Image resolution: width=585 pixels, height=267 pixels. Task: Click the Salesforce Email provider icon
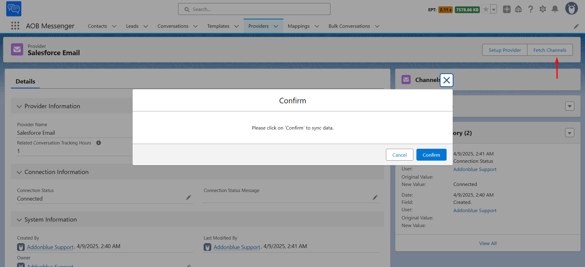click(17, 49)
